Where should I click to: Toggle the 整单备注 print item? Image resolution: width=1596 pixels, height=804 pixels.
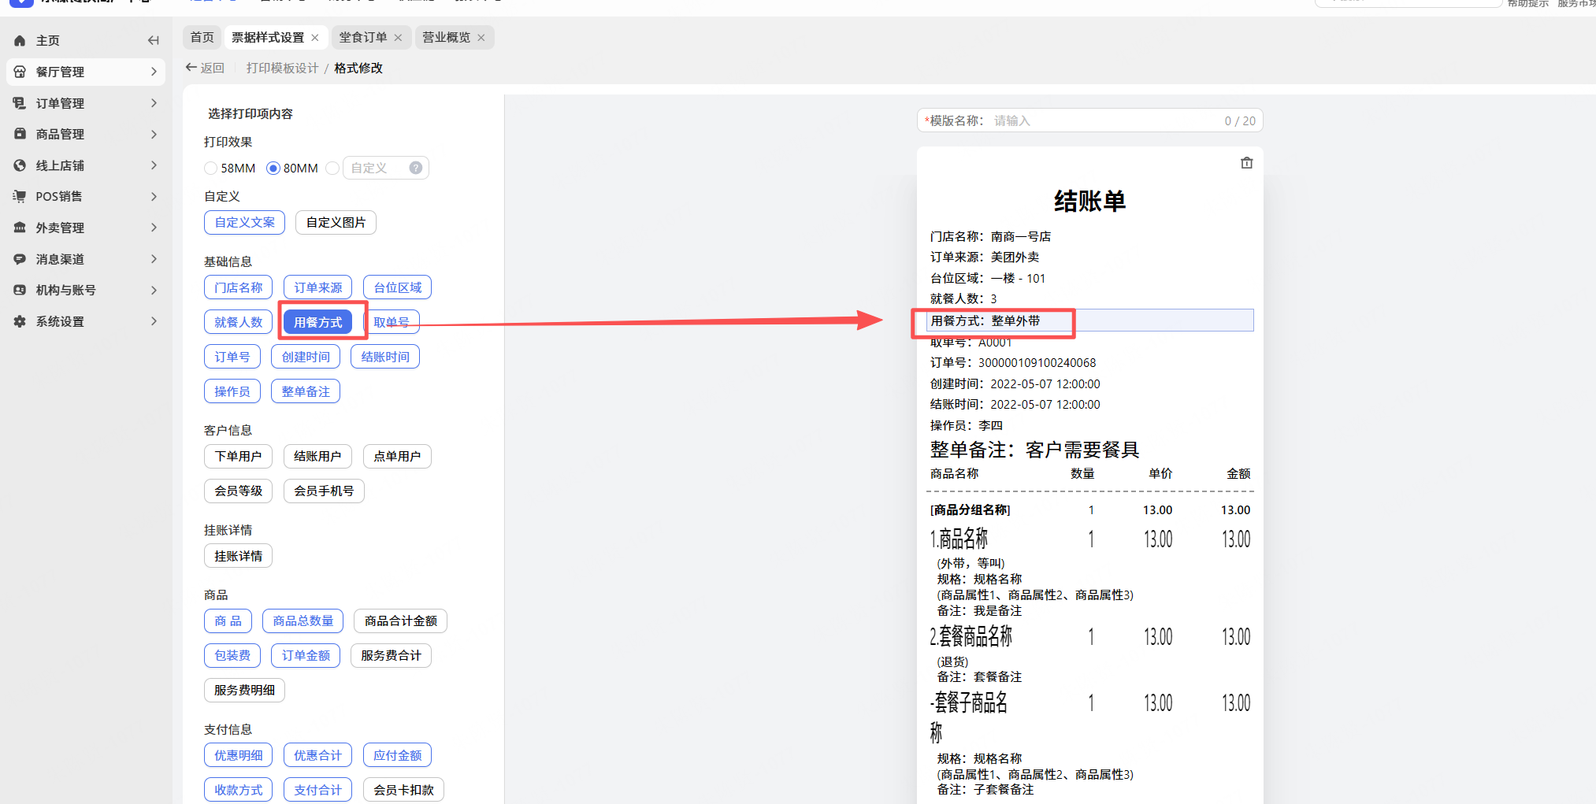[306, 392]
